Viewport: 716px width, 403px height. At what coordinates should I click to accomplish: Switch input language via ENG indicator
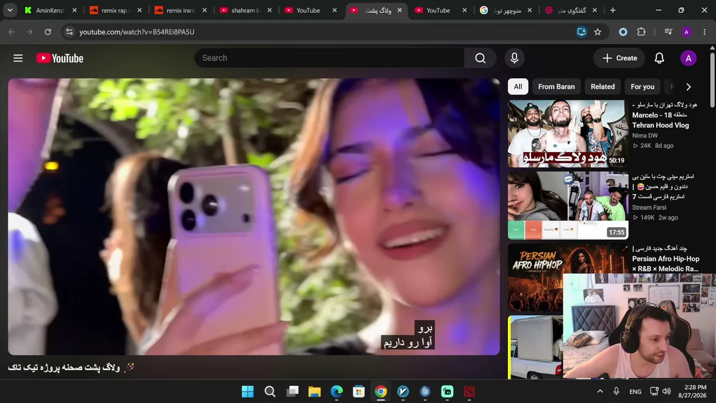[635, 392]
